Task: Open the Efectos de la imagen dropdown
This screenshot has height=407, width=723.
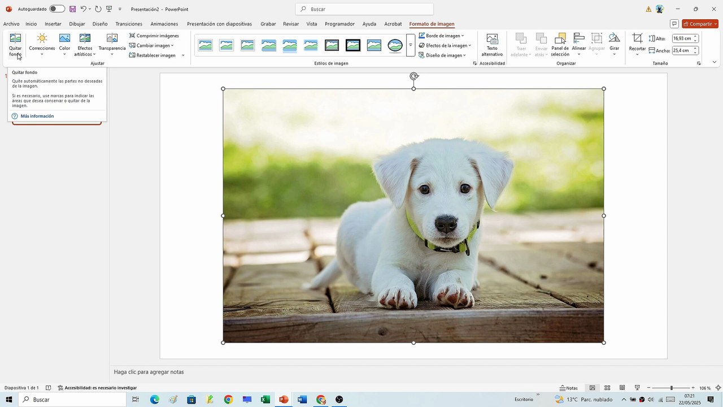Action: click(x=445, y=45)
